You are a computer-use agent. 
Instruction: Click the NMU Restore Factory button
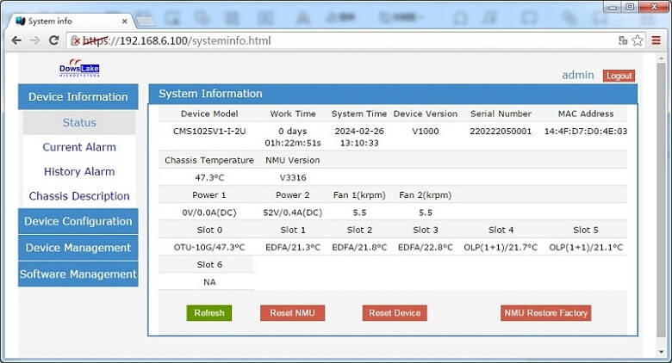click(x=545, y=313)
